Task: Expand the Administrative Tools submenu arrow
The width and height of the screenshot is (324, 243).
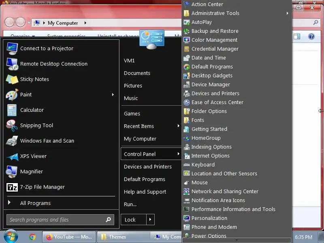Action: (x=288, y=13)
